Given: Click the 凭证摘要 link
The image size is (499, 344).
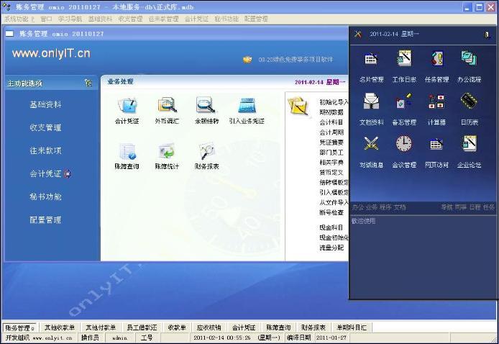Looking at the screenshot, I should coord(331,142).
